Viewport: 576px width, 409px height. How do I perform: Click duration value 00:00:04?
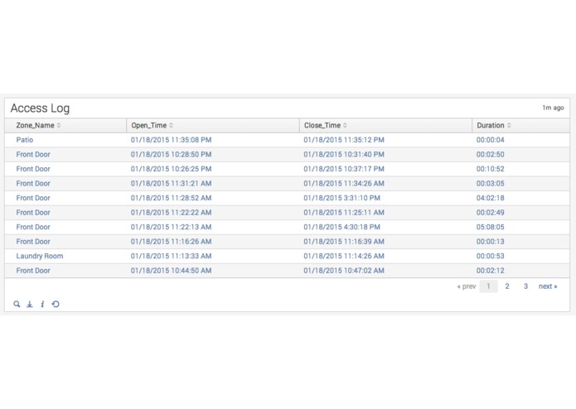491,140
